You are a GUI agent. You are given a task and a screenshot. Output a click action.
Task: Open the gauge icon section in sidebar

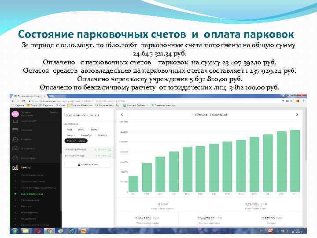click(x=15, y=158)
